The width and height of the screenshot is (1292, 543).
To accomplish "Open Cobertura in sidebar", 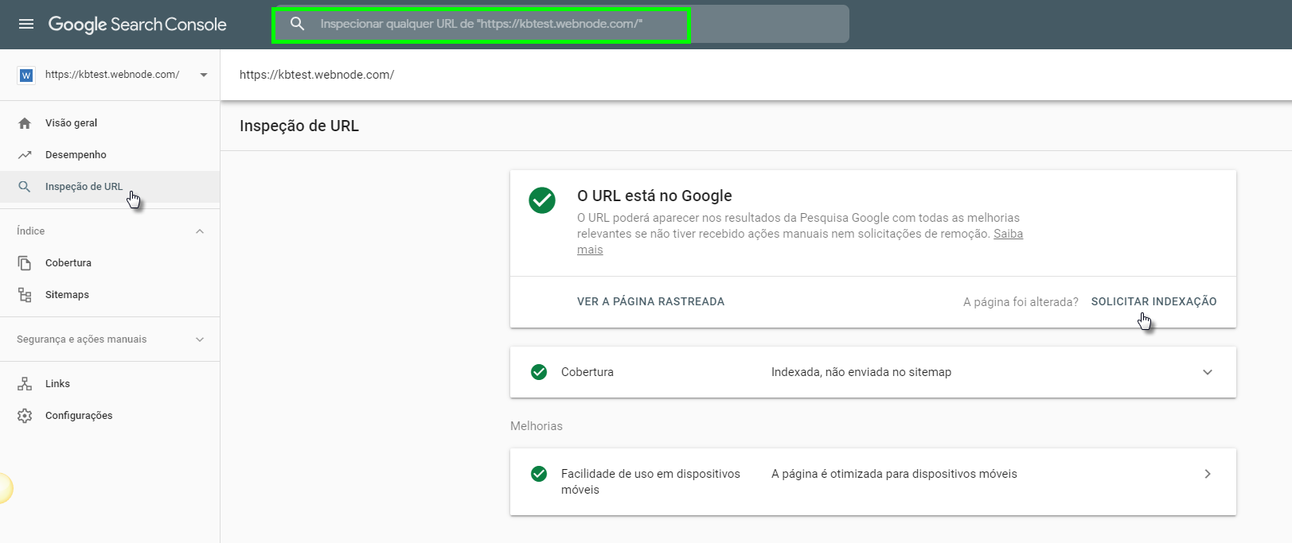I will pos(68,263).
